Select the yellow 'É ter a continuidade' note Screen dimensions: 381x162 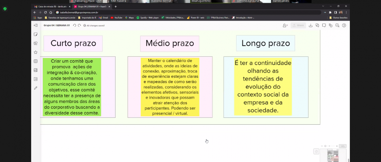[263, 87]
